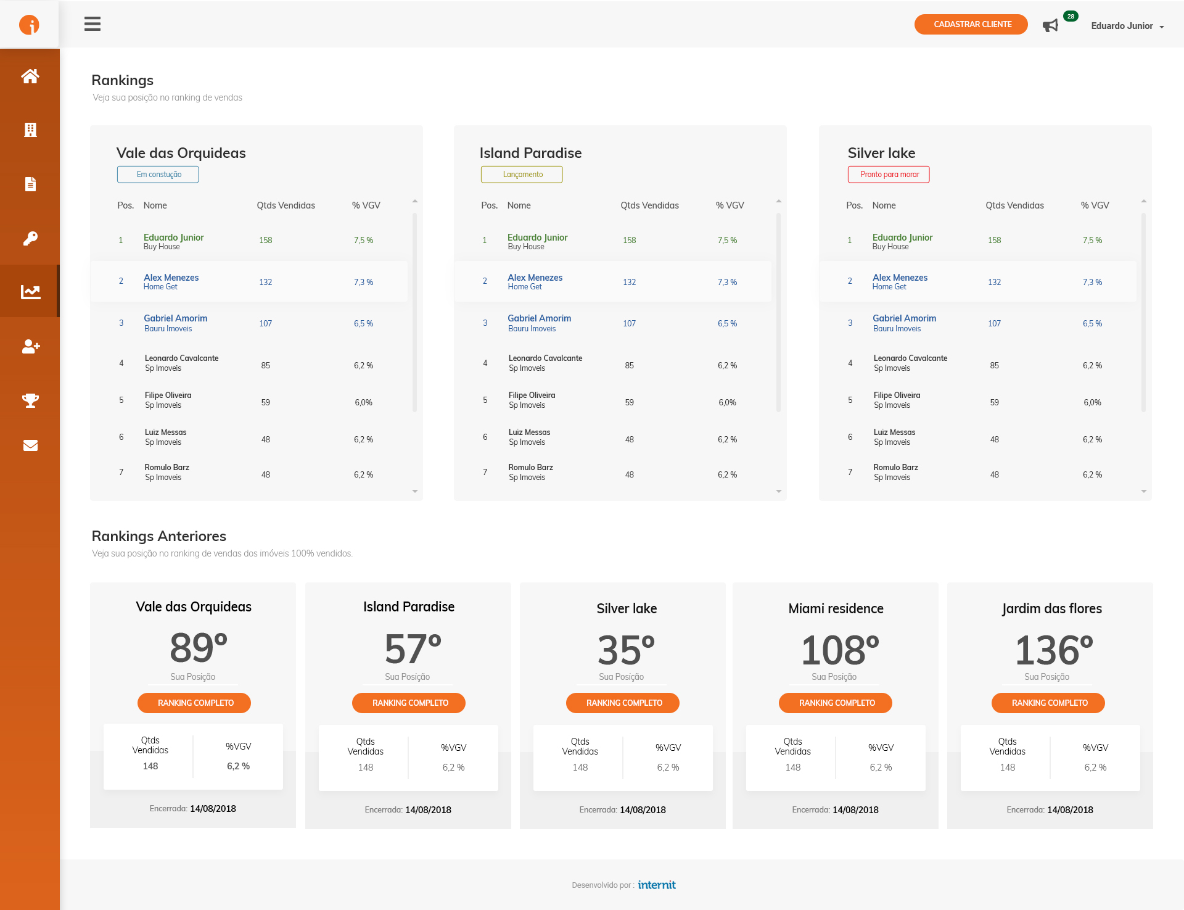Select the key icon in sidebar
1184x910 pixels.
point(30,238)
